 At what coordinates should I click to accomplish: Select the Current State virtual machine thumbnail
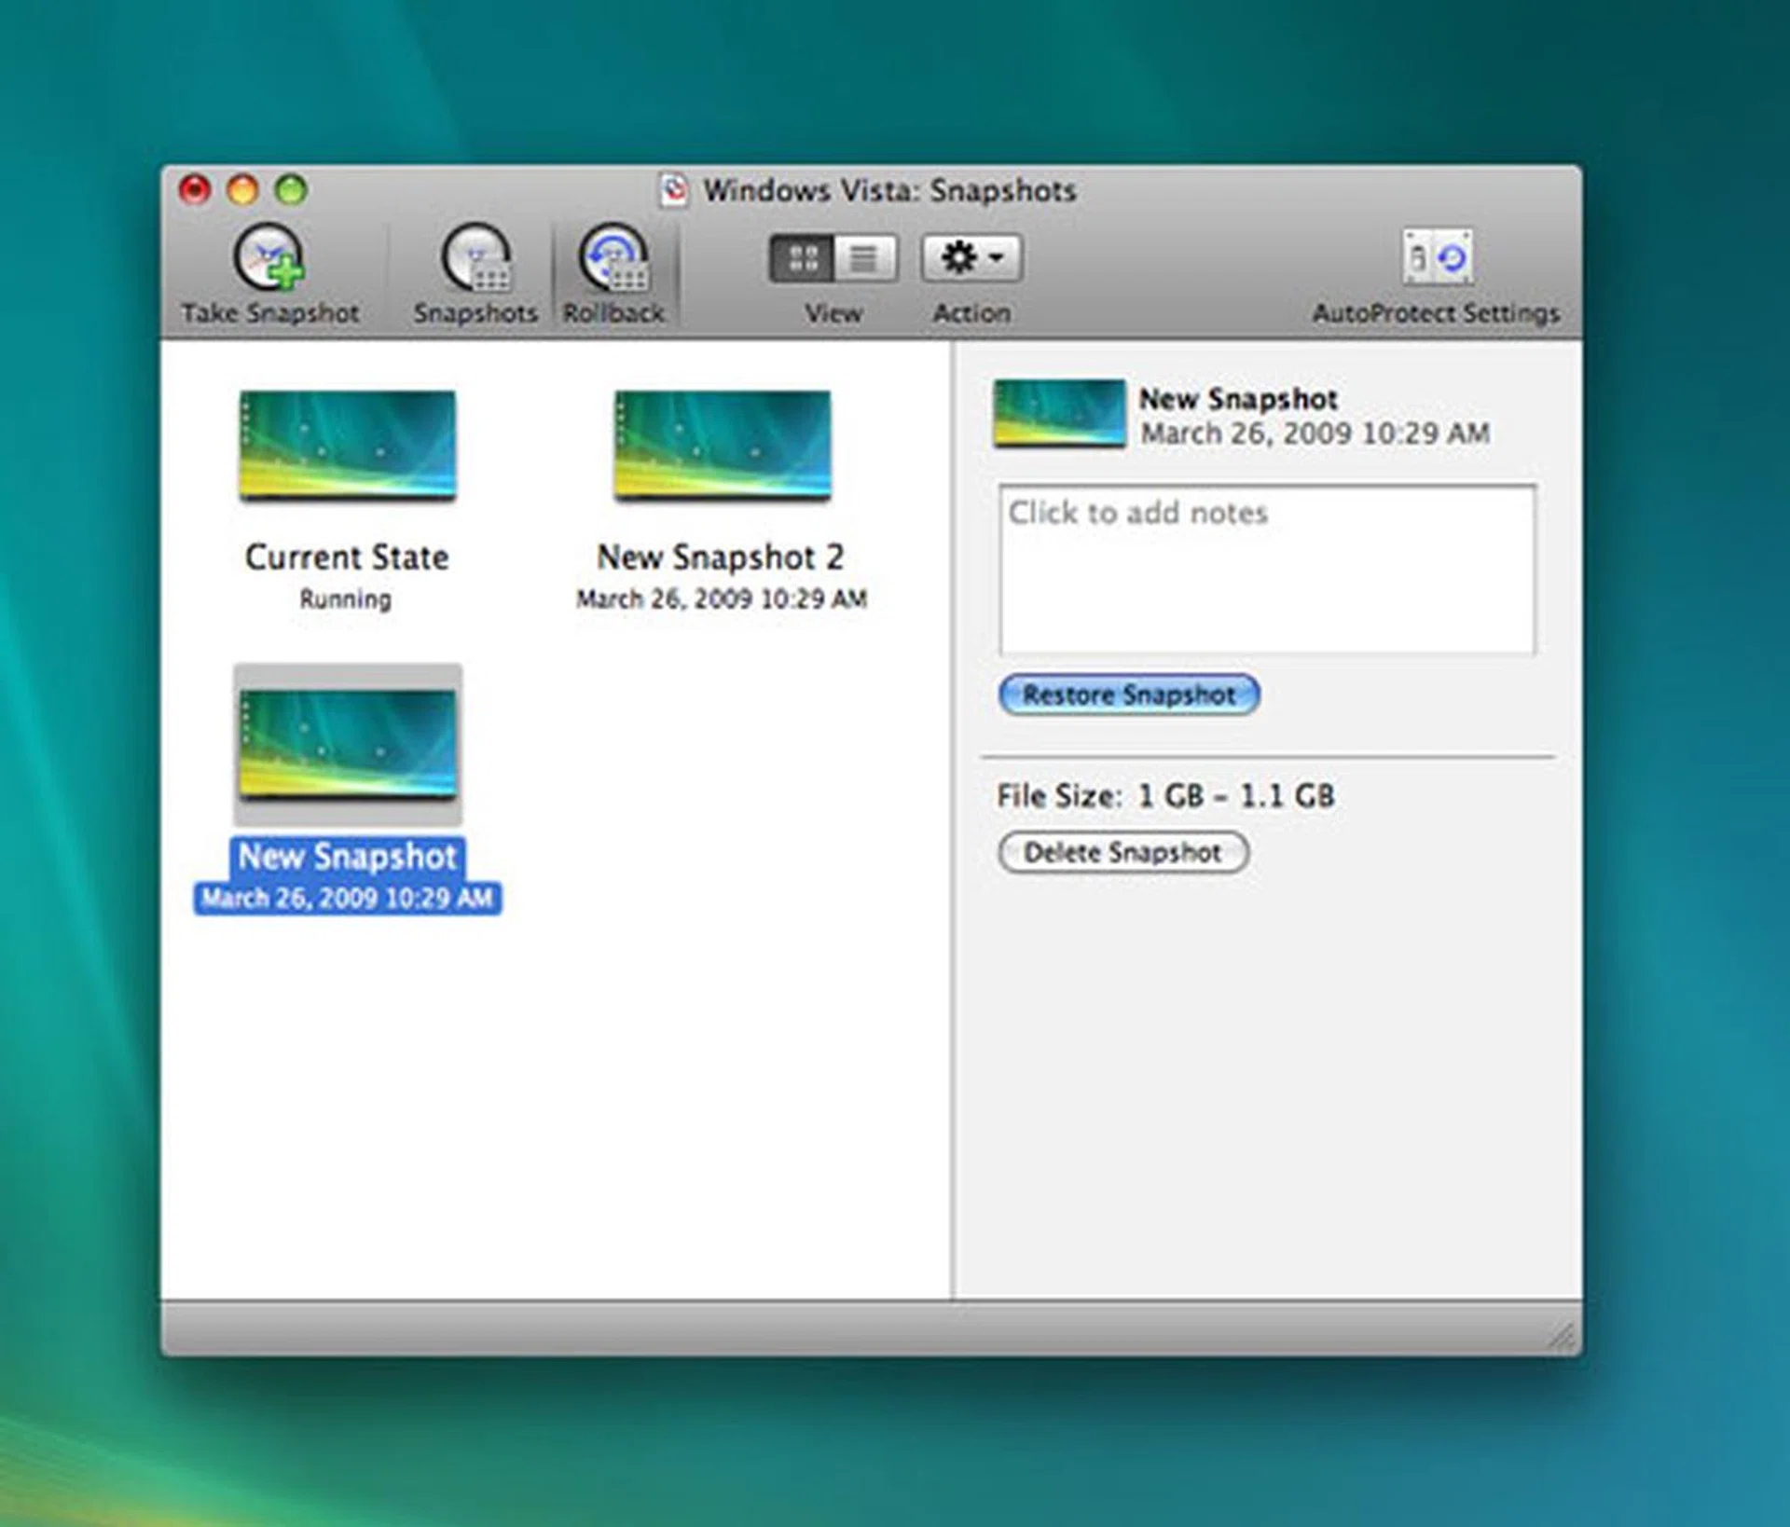346,447
